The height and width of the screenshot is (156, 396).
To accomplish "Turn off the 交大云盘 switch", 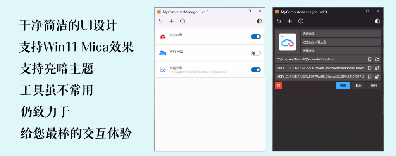I will click(x=256, y=37).
